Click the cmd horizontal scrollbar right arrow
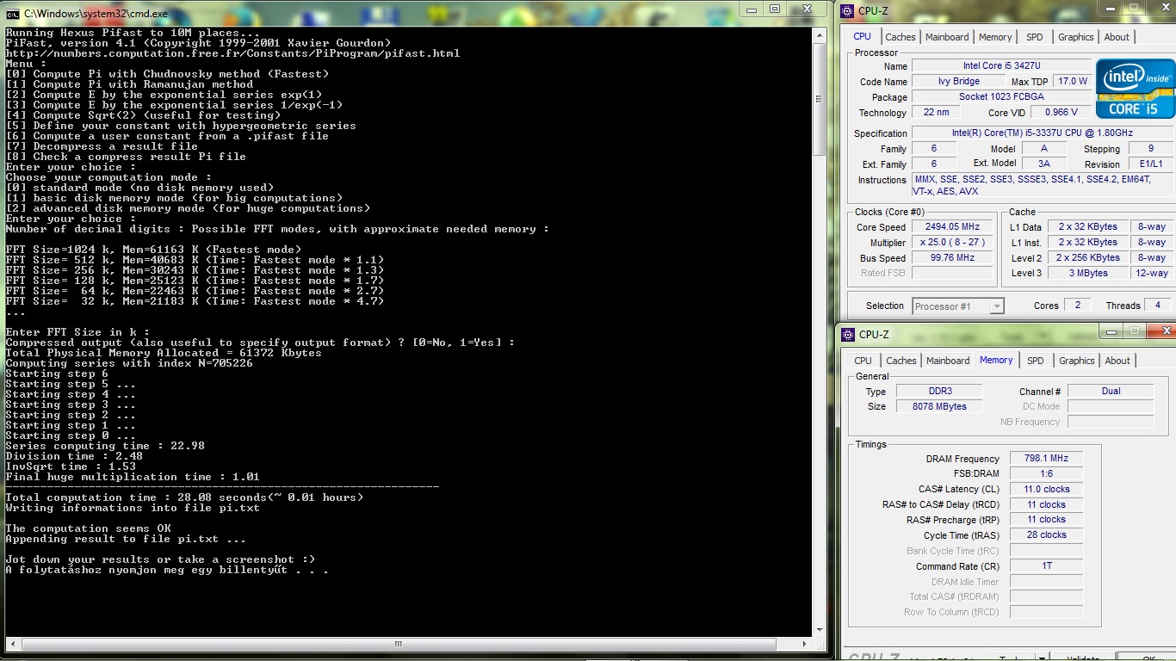This screenshot has width=1176, height=661. (x=806, y=644)
